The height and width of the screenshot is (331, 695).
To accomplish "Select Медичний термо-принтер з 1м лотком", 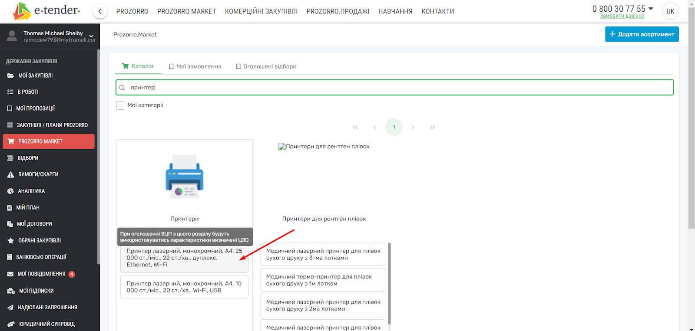I will click(x=323, y=280).
